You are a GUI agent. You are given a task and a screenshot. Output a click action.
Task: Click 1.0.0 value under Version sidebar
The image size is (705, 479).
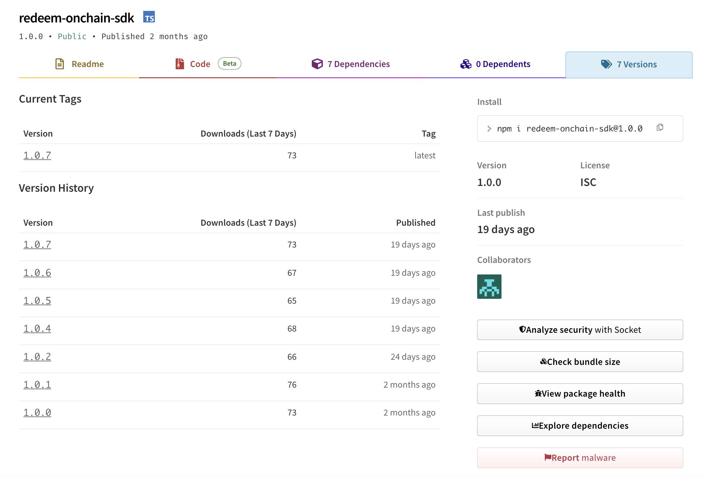click(x=489, y=182)
